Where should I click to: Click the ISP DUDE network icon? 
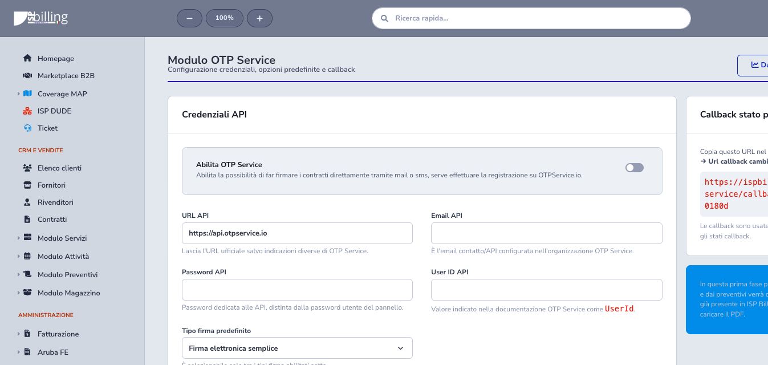tap(27, 111)
